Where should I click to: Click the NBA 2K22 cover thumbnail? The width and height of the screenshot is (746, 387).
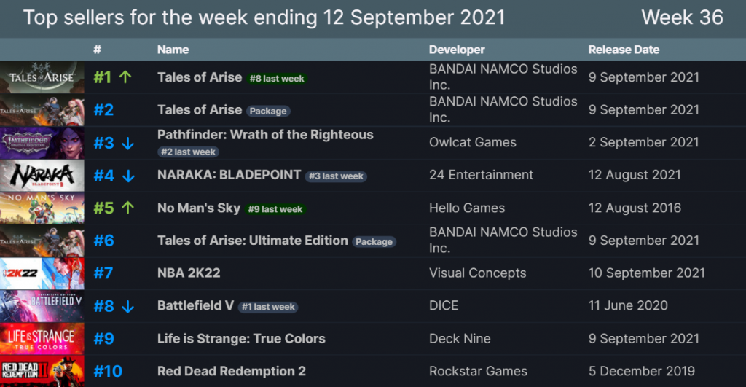coord(42,273)
